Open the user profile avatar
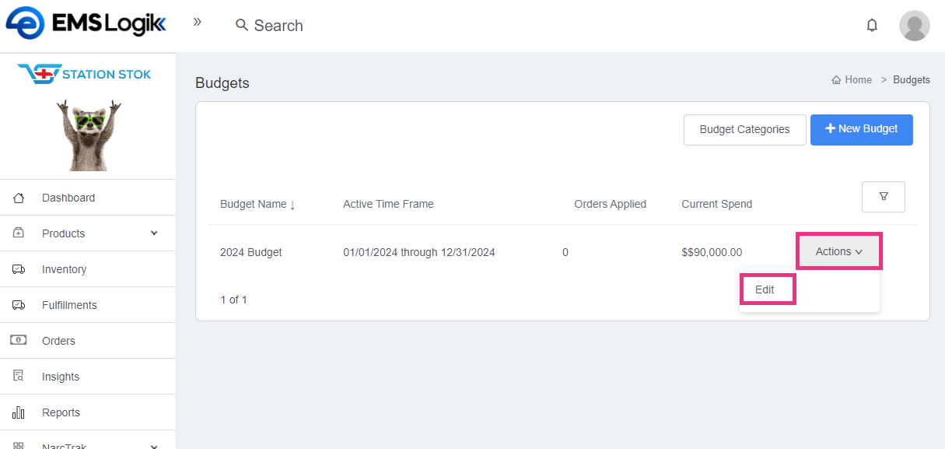Screen dimensions: 945x449 coord(914,26)
